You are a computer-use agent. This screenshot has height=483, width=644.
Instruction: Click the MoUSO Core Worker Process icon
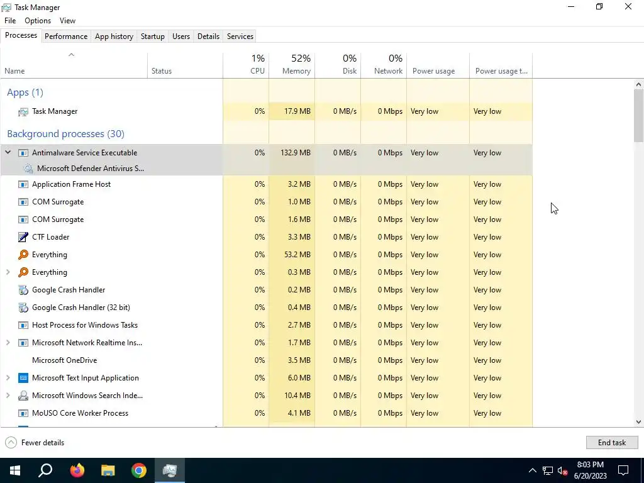point(23,413)
